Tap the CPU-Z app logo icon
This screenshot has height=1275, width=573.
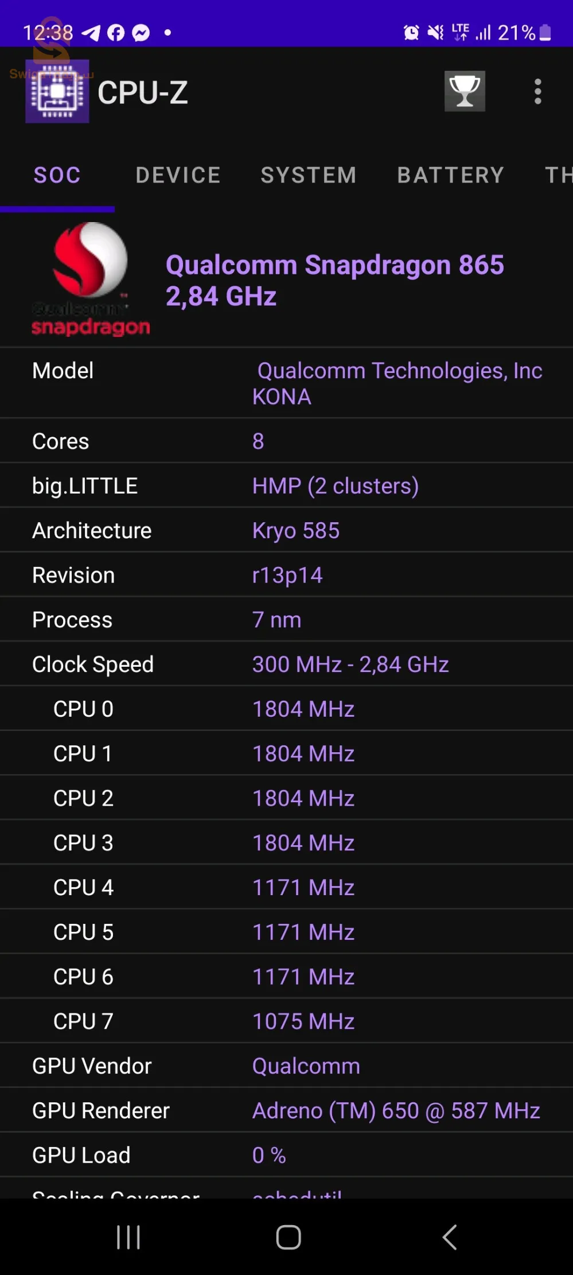coord(57,92)
